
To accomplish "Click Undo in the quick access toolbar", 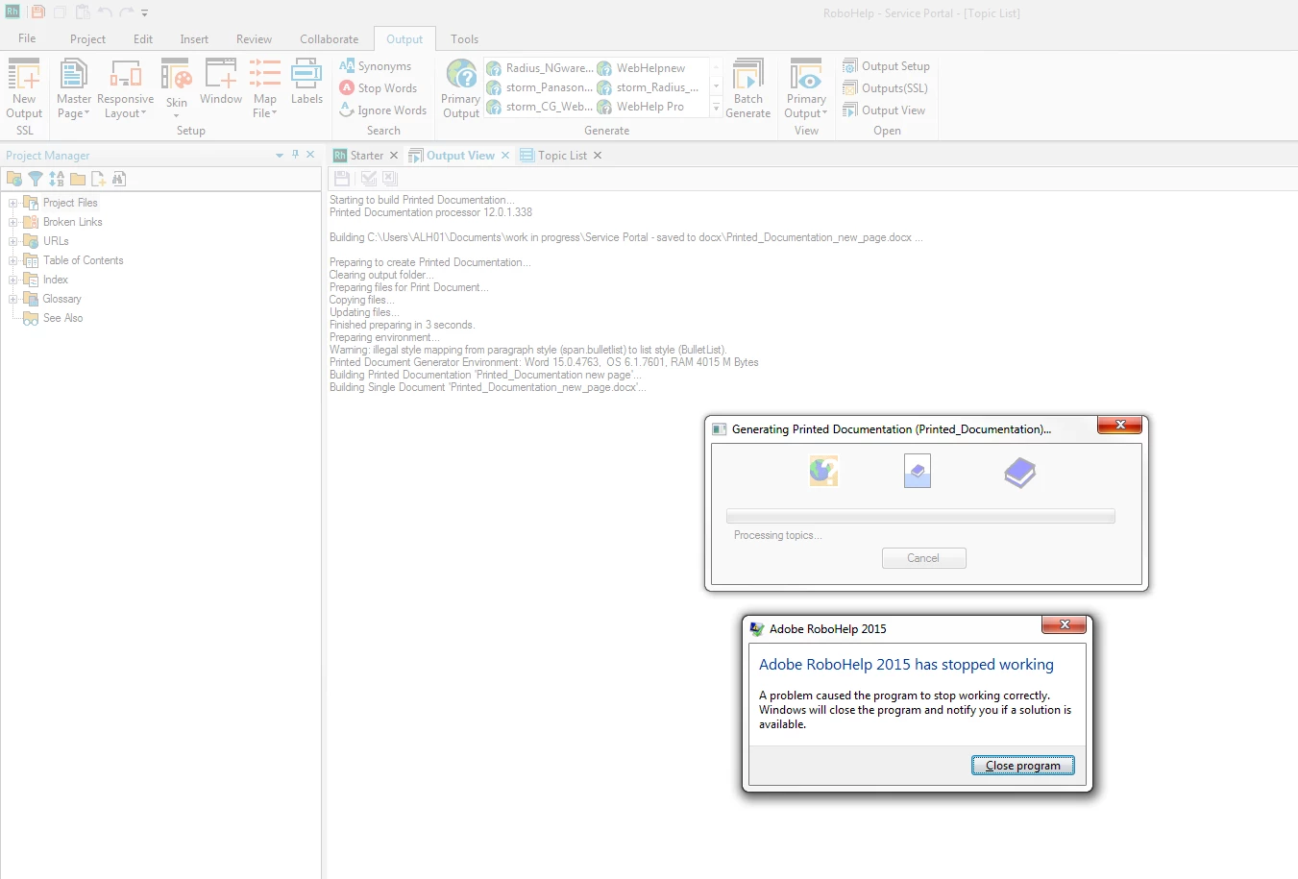I will 105,12.
